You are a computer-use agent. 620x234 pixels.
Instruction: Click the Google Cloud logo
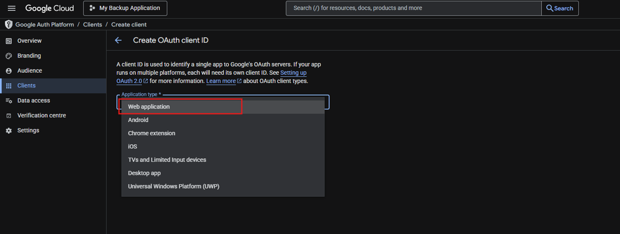tap(49, 8)
